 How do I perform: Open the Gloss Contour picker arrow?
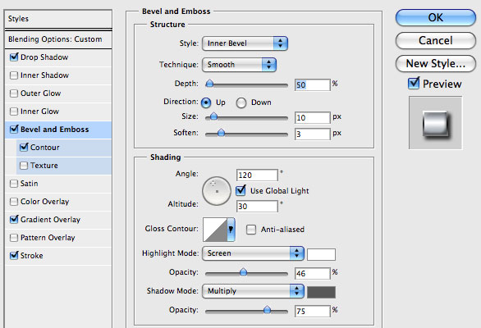pos(231,230)
